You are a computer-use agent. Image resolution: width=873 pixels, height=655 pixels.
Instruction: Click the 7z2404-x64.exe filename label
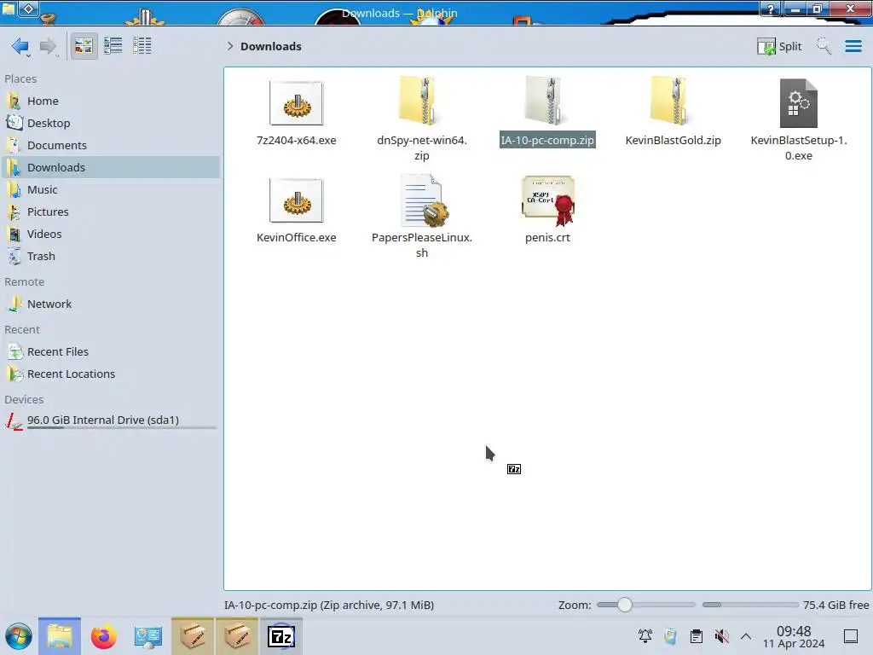point(296,141)
